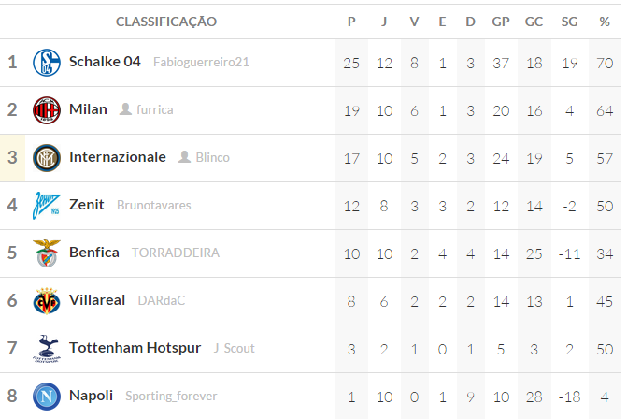627x419 pixels.
Task: Click the AC Milan club crest
Action: (47, 110)
